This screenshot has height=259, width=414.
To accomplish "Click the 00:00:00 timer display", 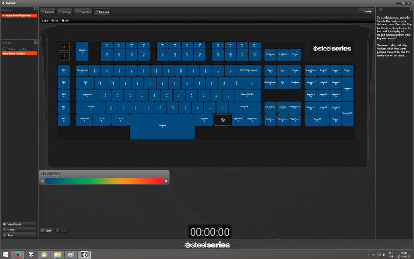I will (210, 232).
